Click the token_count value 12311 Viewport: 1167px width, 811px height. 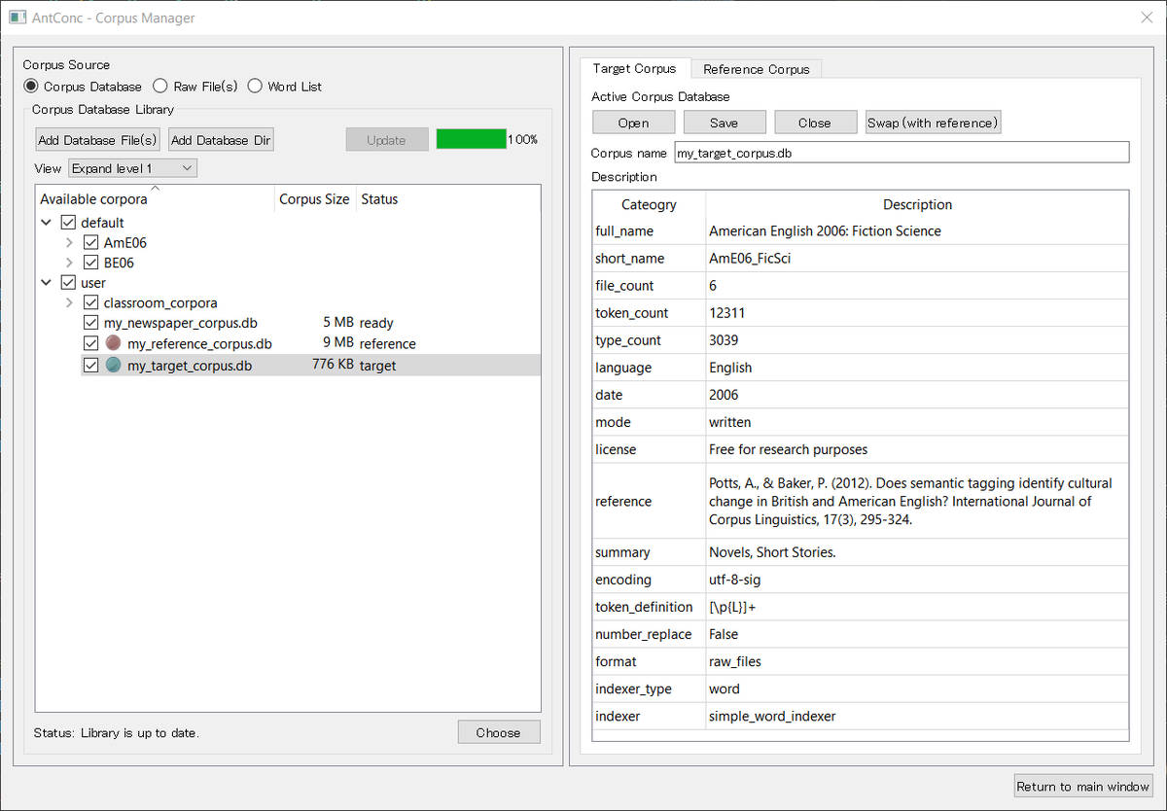(727, 313)
